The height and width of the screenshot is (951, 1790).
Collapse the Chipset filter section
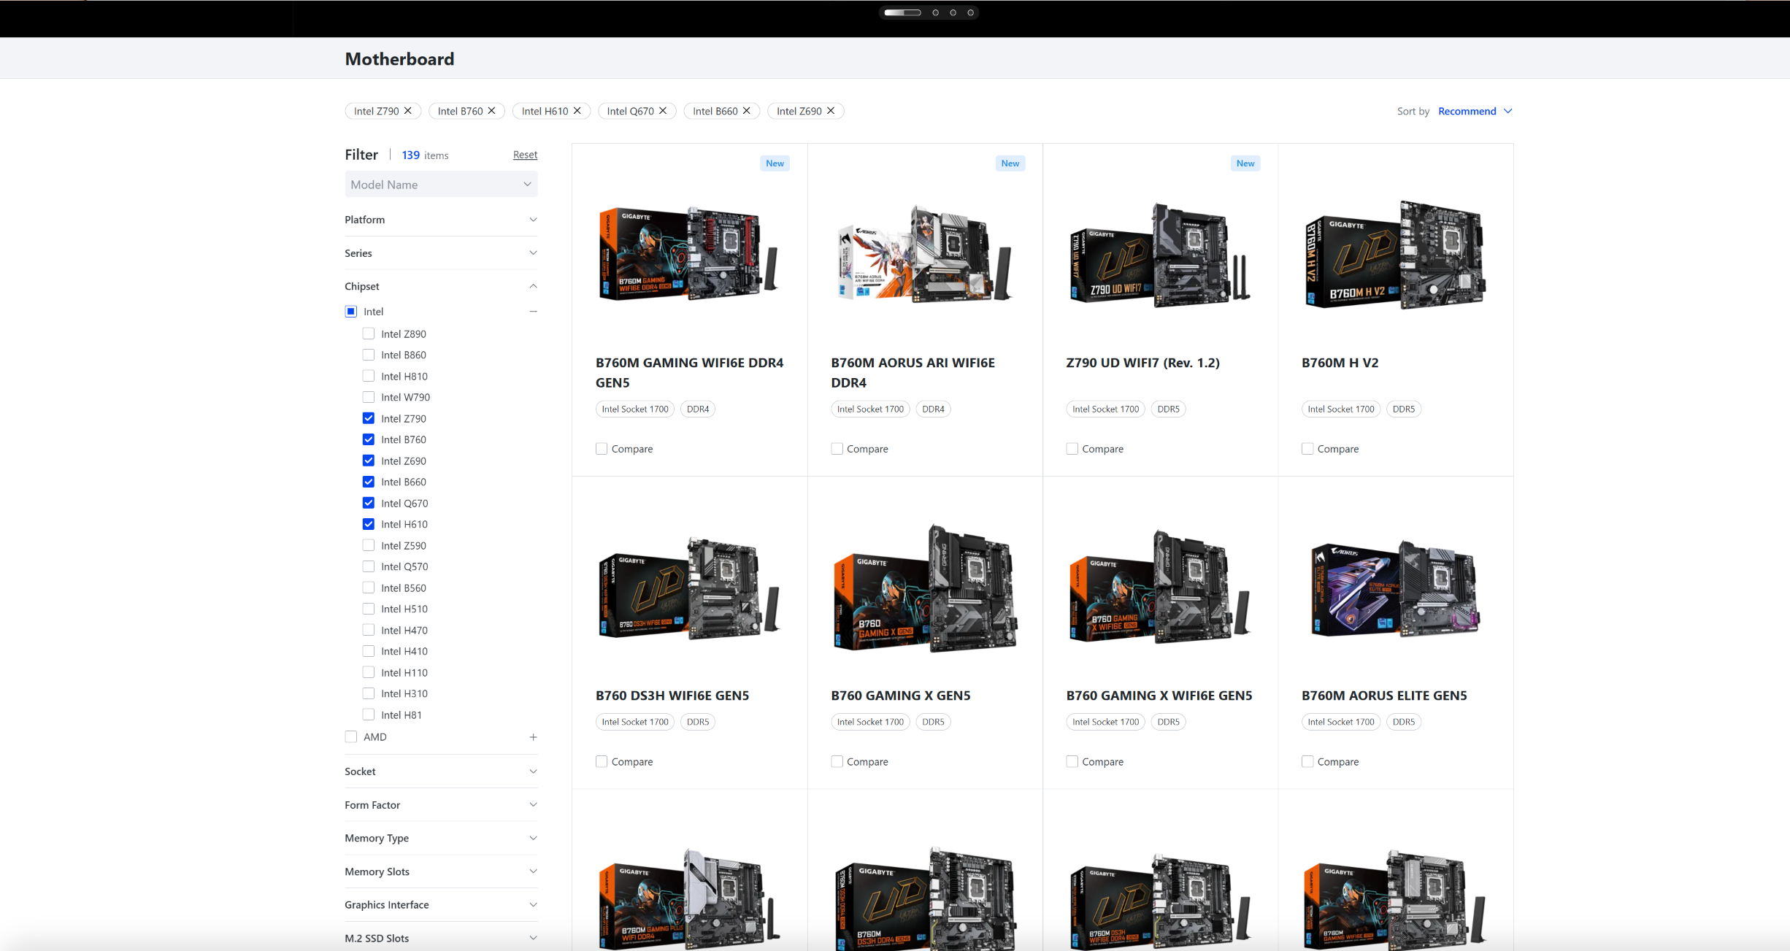[441, 286]
